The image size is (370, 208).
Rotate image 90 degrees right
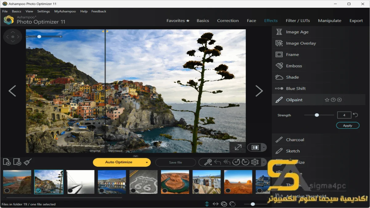point(245,162)
